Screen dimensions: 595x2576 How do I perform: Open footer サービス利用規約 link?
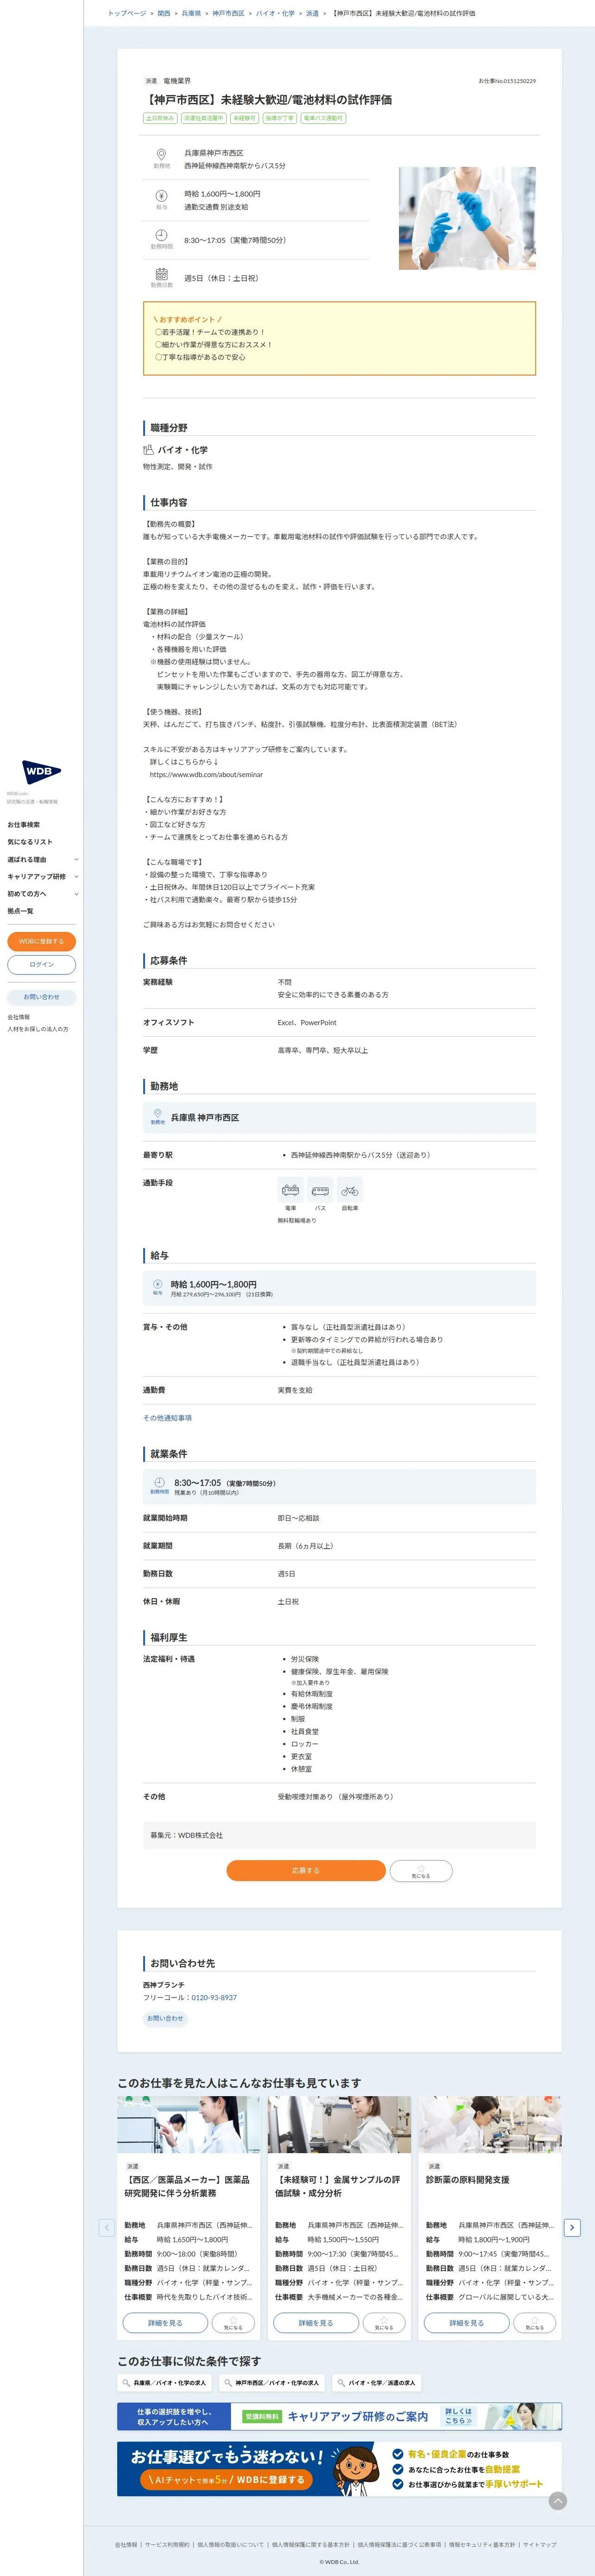point(167,2545)
